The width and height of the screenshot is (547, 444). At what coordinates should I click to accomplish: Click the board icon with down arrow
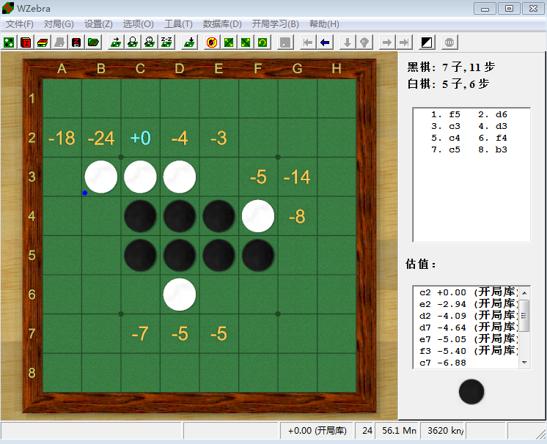pyautogui.click(x=189, y=42)
